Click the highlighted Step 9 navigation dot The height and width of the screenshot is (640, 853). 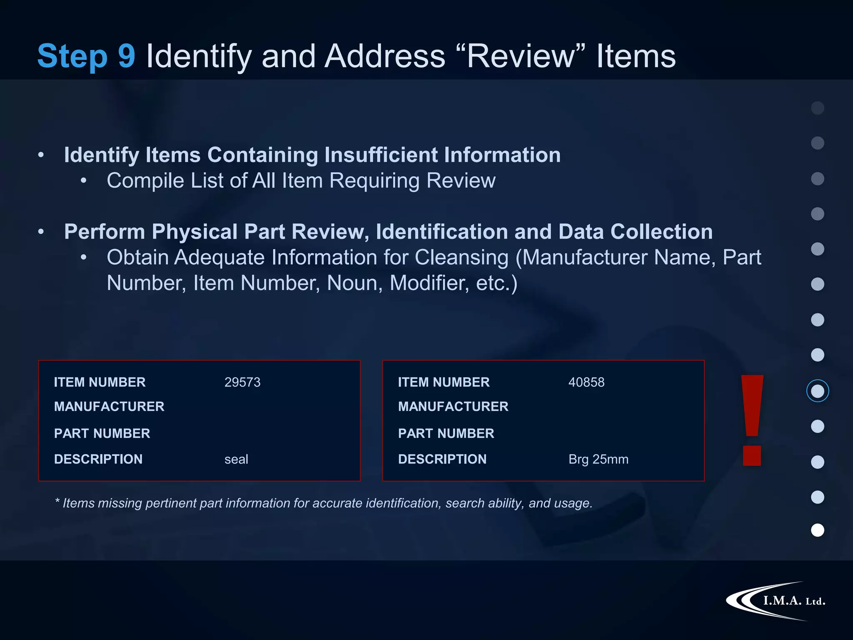(818, 391)
